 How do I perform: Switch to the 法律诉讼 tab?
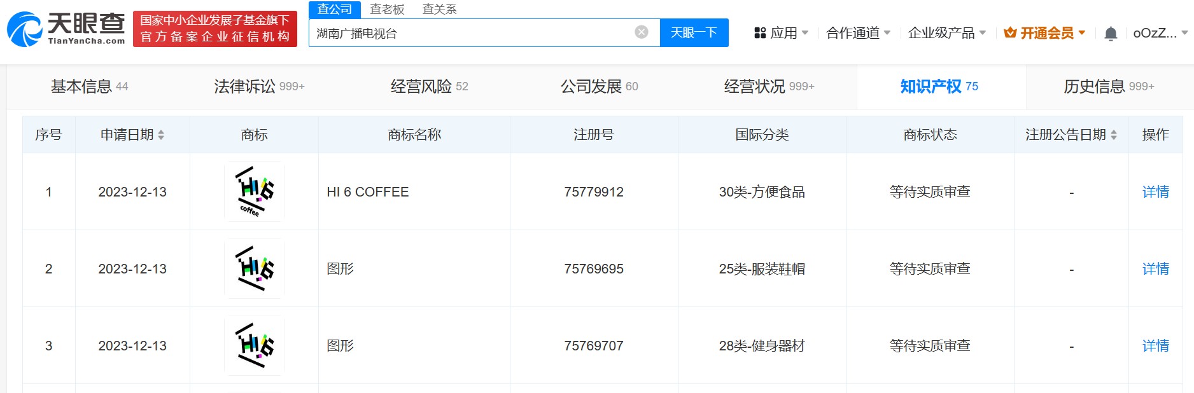point(259,86)
